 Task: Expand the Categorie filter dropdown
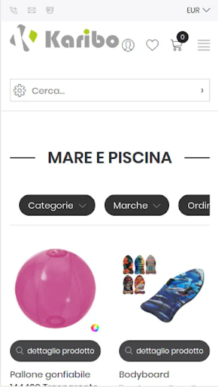point(57,206)
